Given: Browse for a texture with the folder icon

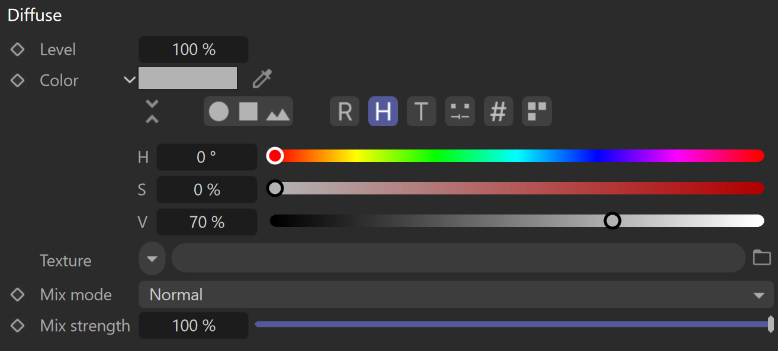Looking at the screenshot, I should [761, 257].
